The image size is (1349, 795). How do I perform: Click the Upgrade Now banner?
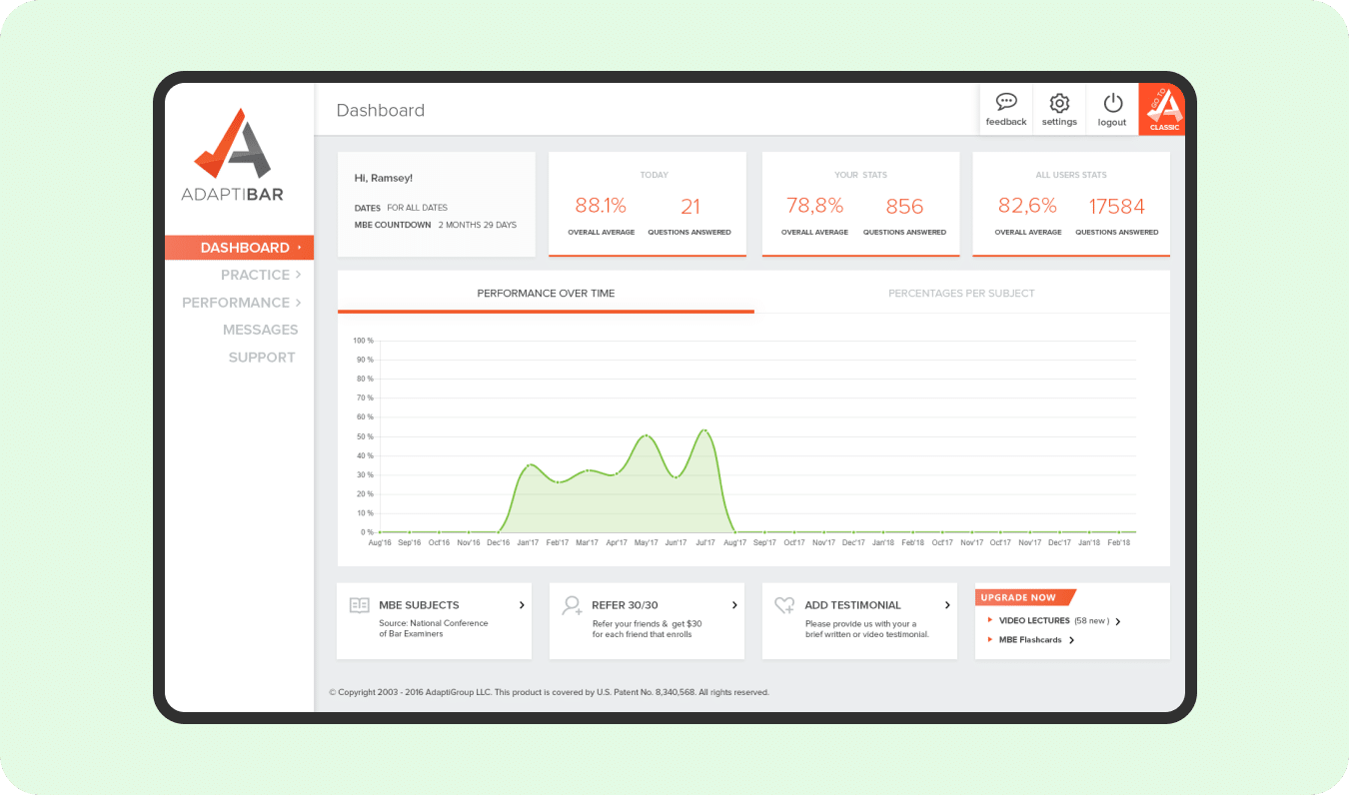pos(1024,597)
